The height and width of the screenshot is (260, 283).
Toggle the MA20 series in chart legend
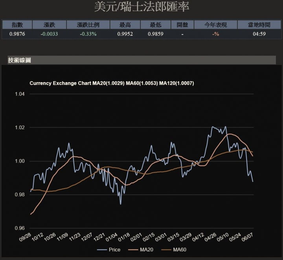point(141,249)
